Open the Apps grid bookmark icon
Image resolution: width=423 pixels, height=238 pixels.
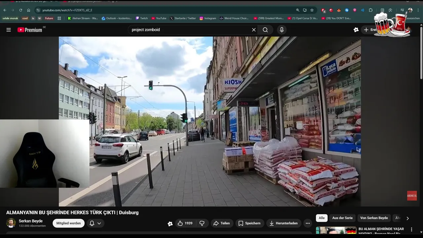(x=59, y=18)
